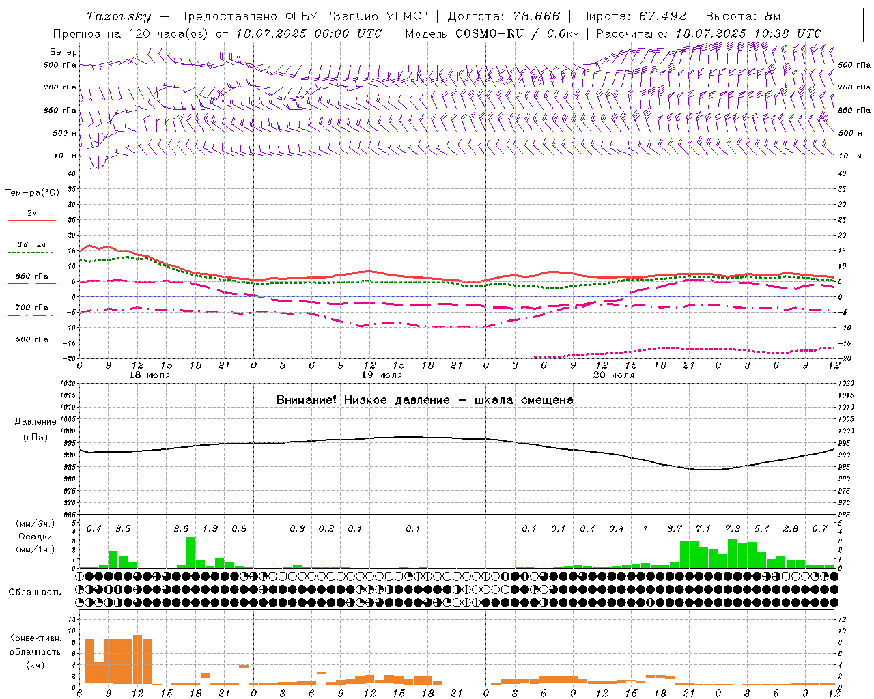
Task: Select the elevation text Высота: 8м
Action: click(x=743, y=16)
